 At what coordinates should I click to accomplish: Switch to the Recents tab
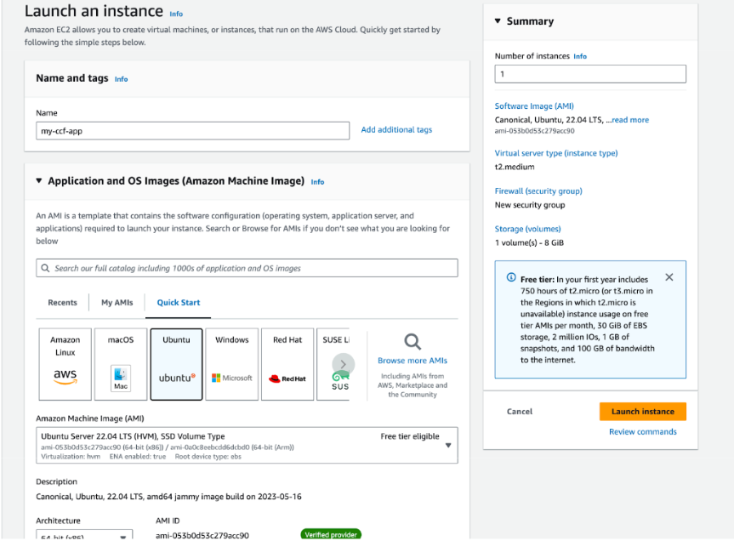click(x=62, y=302)
